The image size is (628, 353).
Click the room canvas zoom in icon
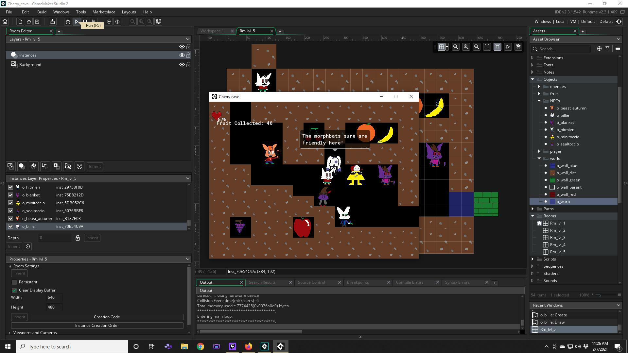[x=477, y=47]
